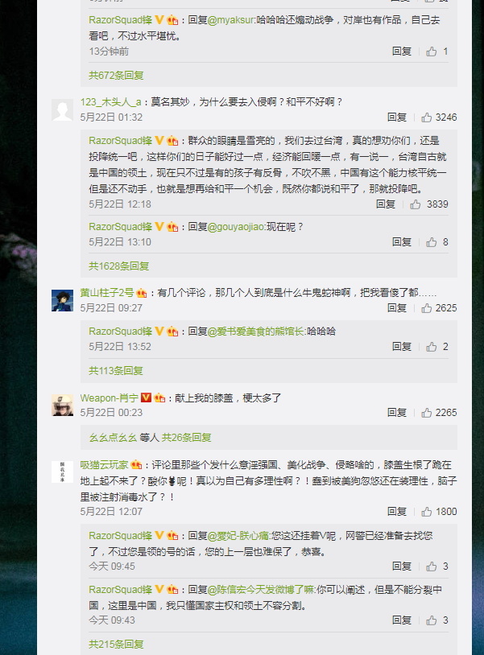Click thumbs-up showing 3839 likes

tap(415, 204)
